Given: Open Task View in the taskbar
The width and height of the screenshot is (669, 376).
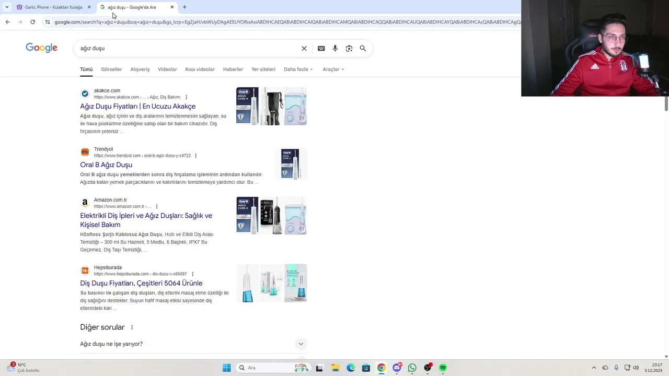Looking at the screenshot, I should (319, 368).
